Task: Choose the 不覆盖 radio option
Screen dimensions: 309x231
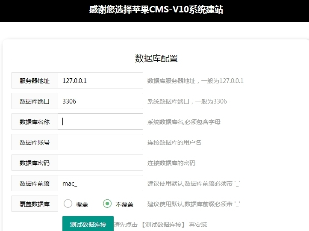Action: click(x=107, y=204)
